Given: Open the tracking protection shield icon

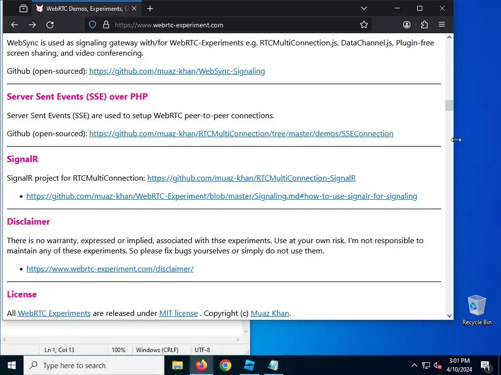Looking at the screenshot, I should [x=92, y=25].
